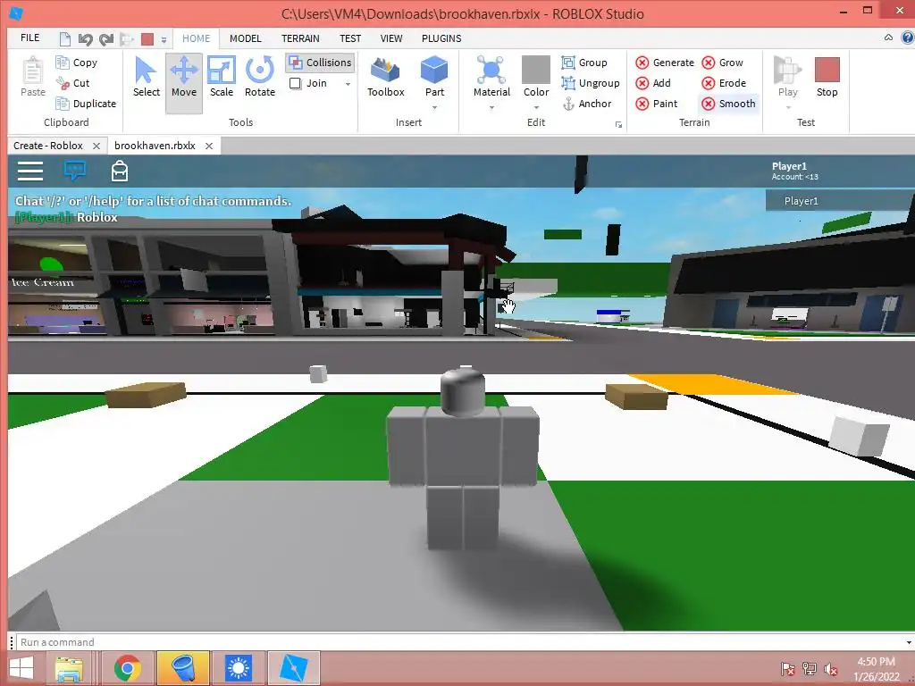
Task: Cut the selected object
Action: (x=73, y=83)
